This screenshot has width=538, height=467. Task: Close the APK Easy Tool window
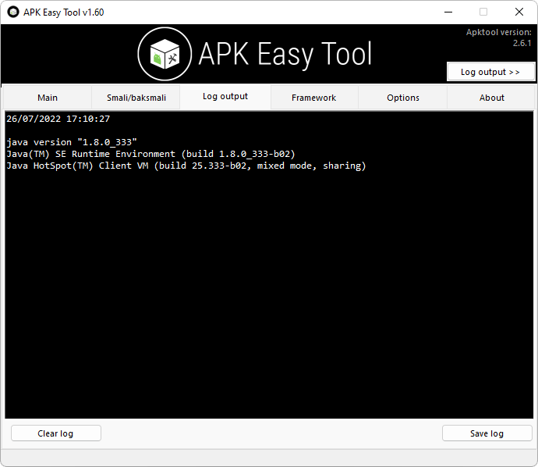point(519,12)
